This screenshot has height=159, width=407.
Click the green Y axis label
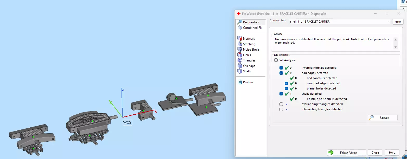click(111, 102)
